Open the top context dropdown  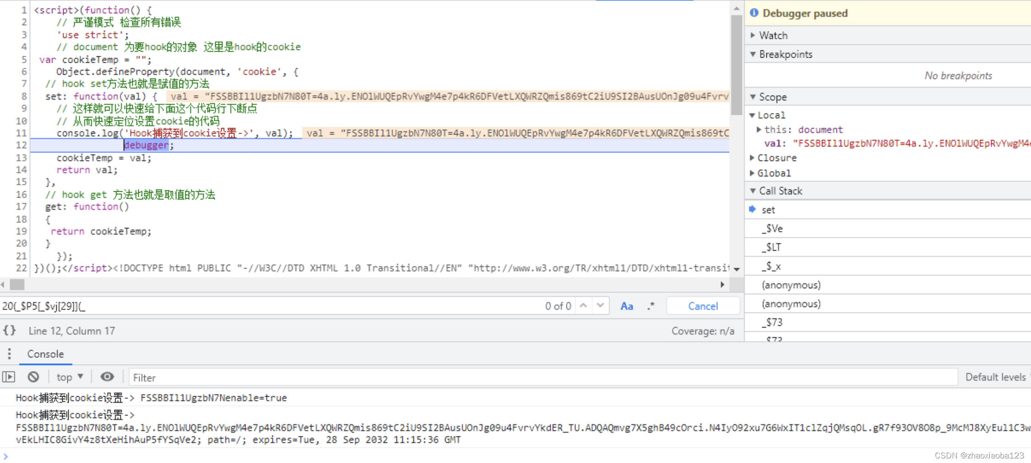[70, 377]
